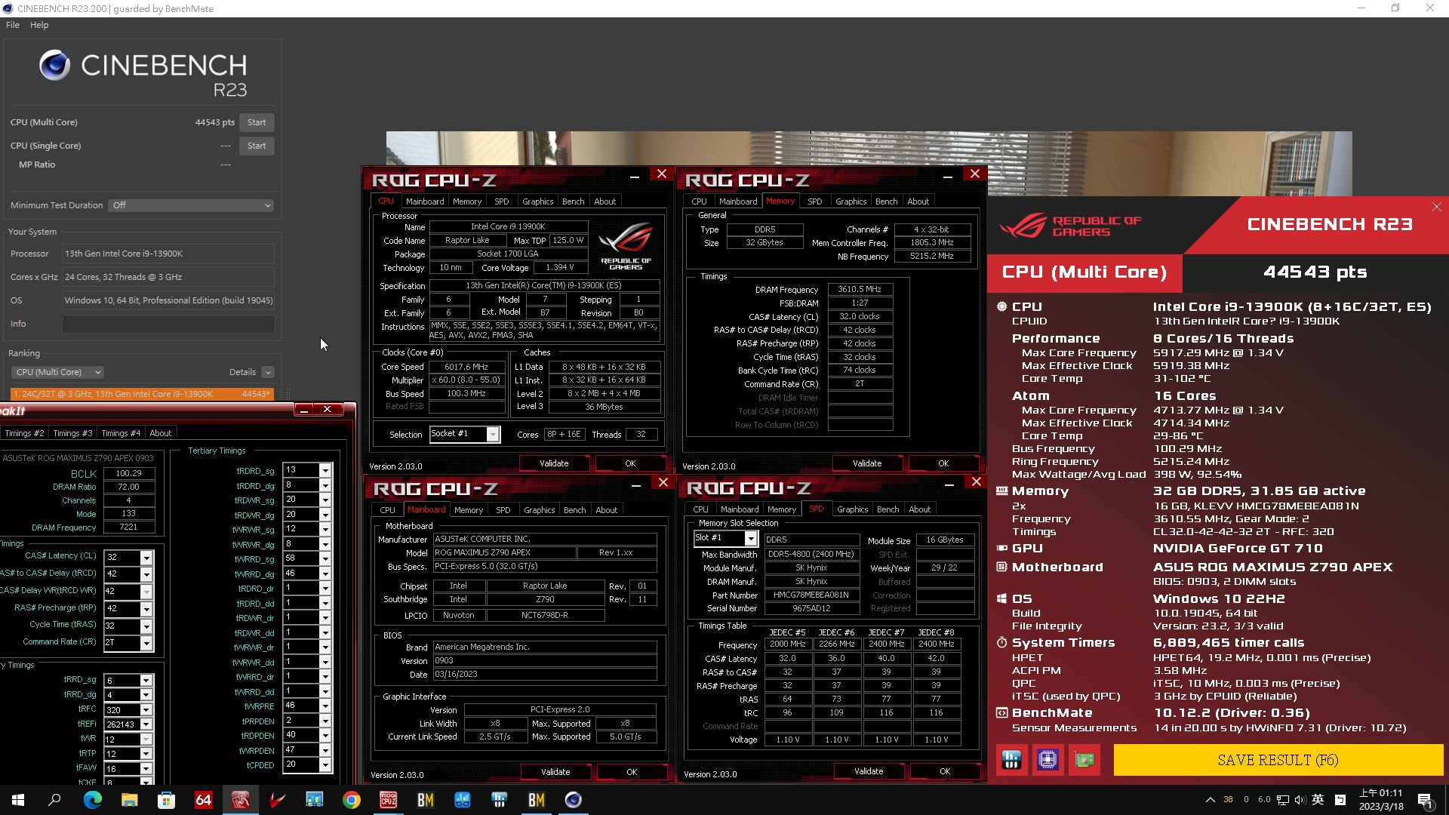This screenshot has height=815, width=1449.
Task: Select Bench tab in CPU-Z Memory window
Action: coord(886,201)
